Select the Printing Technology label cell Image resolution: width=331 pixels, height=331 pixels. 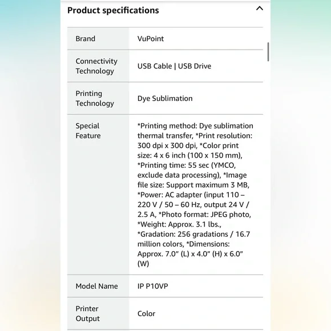[x=98, y=98]
